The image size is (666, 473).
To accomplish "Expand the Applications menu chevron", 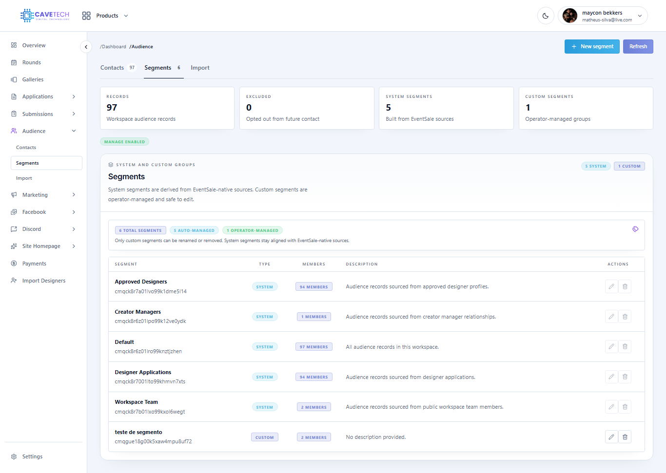I will (74, 96).
